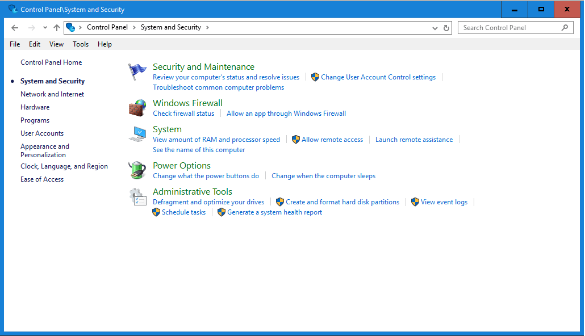Screen dimensions: 585x336
Task: Click the System computer monitor icon
Action: click(137, 134)
